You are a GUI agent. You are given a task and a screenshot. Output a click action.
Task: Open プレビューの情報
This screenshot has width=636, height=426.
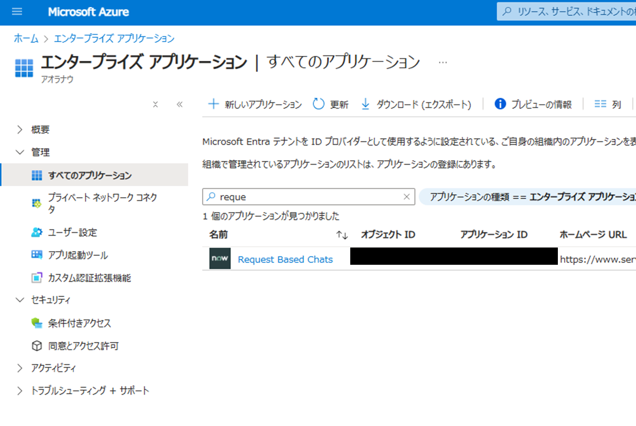[533, 104]
